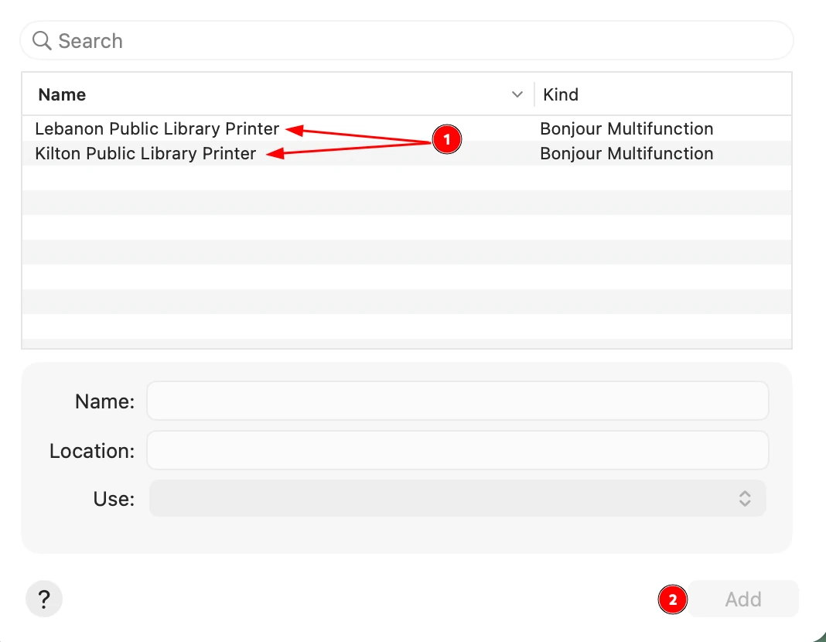Click the Location text field
Screen dimensions: 826x642
click(x=456, y=449)
